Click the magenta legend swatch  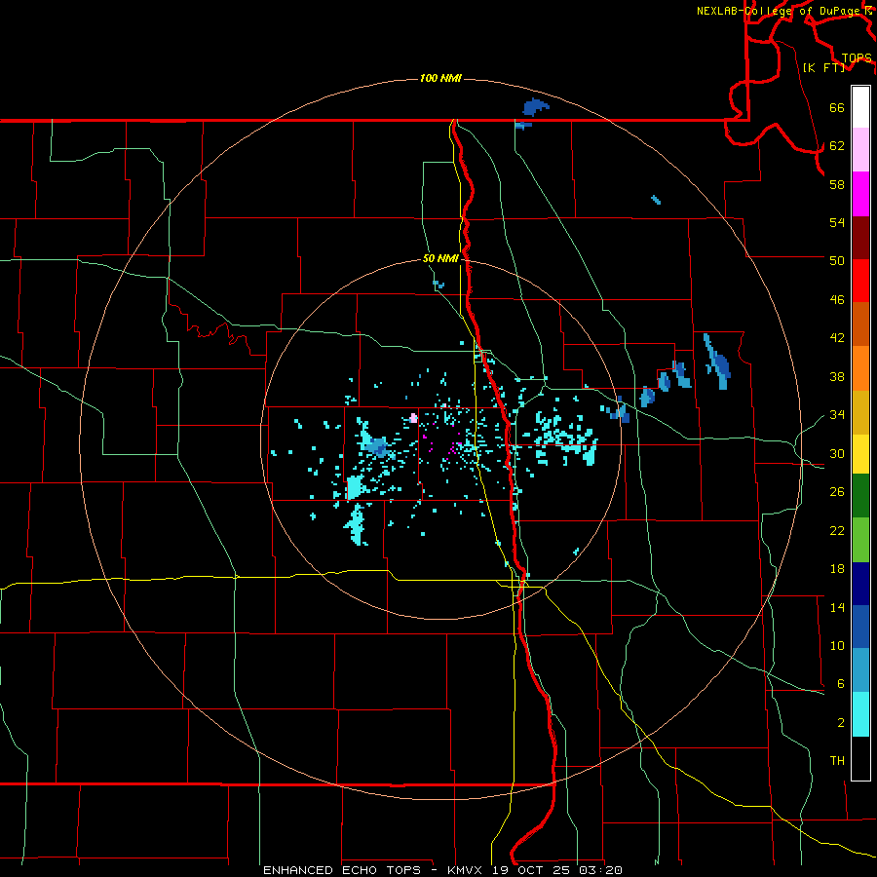(x=860, y=194)
